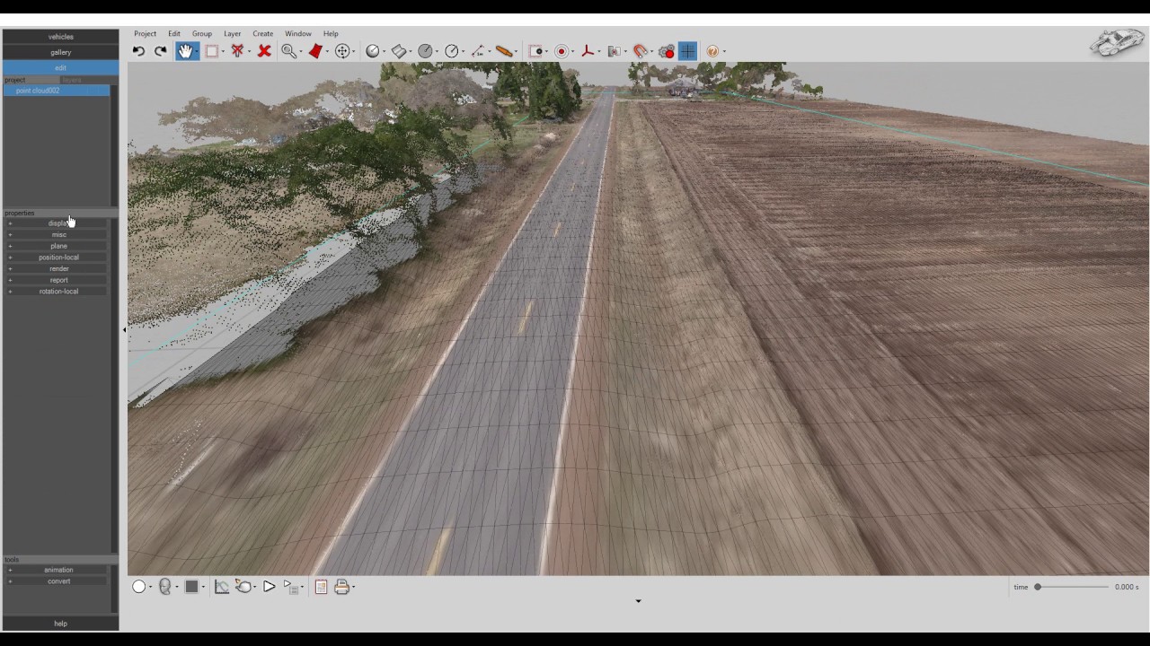Delete the selection with the red X icon
The image size is (1150, 646).
(x=264, y=51)
